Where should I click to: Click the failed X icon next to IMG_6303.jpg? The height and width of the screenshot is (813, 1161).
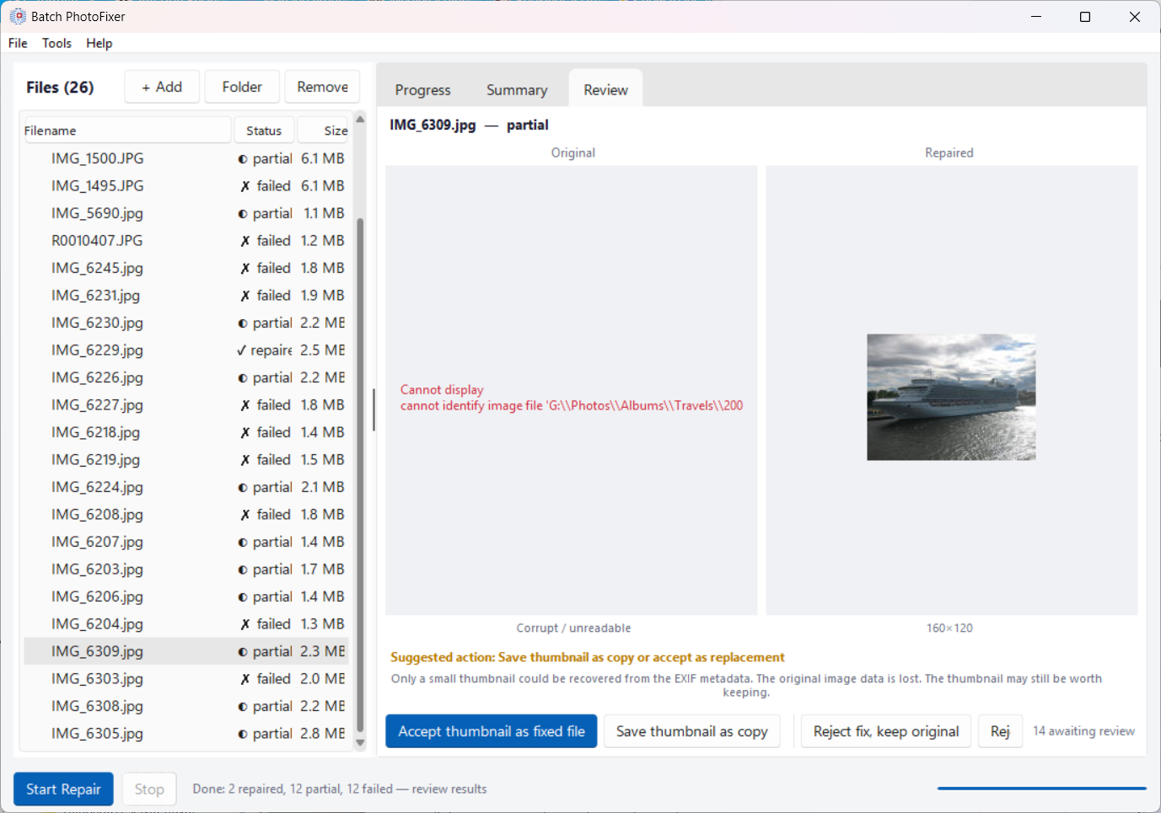[245, 678]
